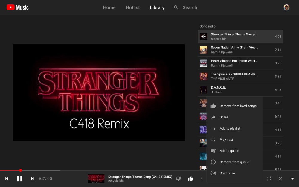
Task: Open the Search page via magnifier icon
Action: 176,7
